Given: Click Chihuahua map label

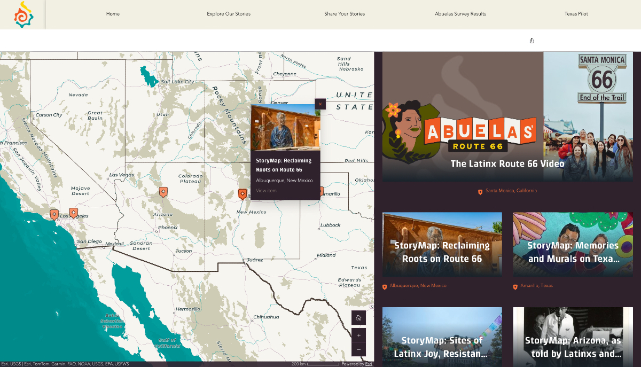Looking at the screenshot, I should click(x=266, y=317).
